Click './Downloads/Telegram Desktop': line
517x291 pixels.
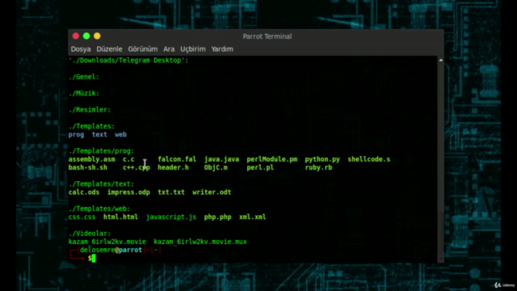click(128, 61)
